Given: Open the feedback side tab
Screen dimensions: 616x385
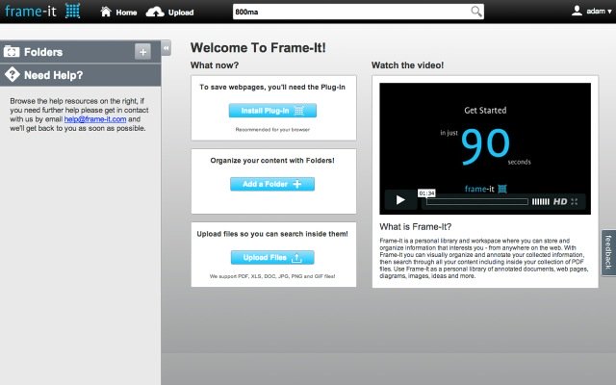Looking at the screenshot, I should (608, 252).
